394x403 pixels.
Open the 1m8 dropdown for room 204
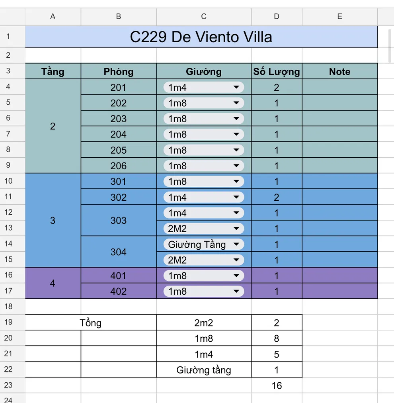(x=236, y=135)
